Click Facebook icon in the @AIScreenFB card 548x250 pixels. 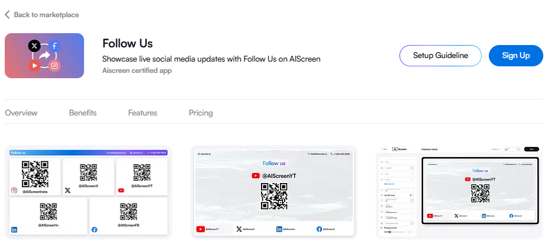click(94, 230)
